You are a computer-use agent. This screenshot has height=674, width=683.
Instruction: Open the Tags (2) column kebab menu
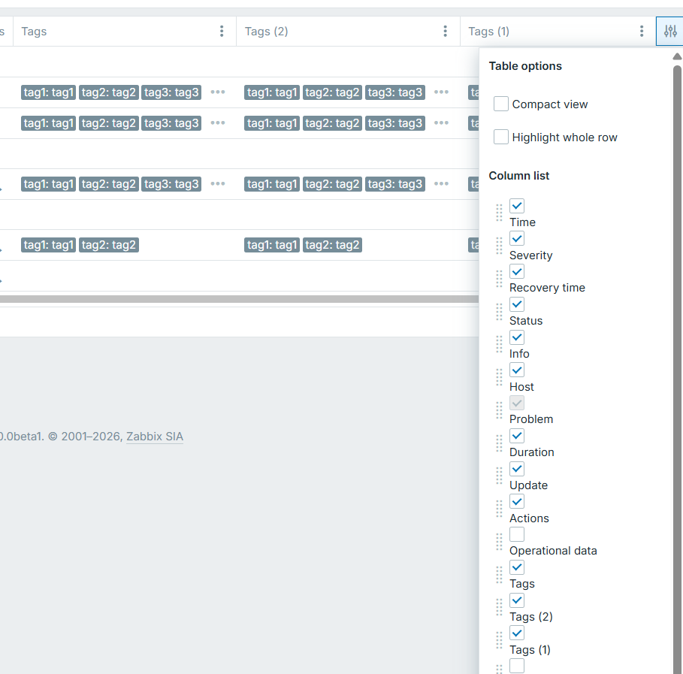(x=446, y=32)
